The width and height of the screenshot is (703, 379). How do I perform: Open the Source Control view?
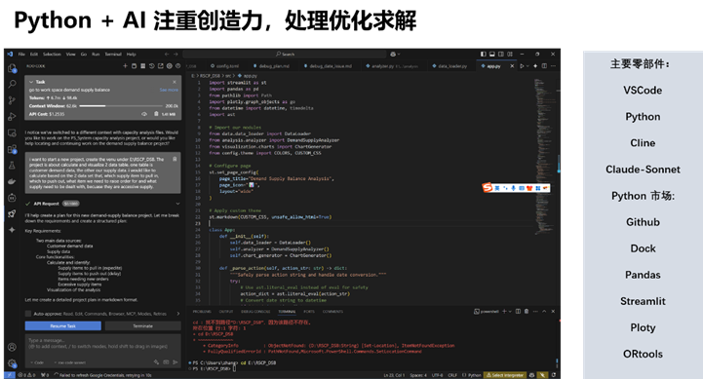pyautogui.click(x=12, y=100)
